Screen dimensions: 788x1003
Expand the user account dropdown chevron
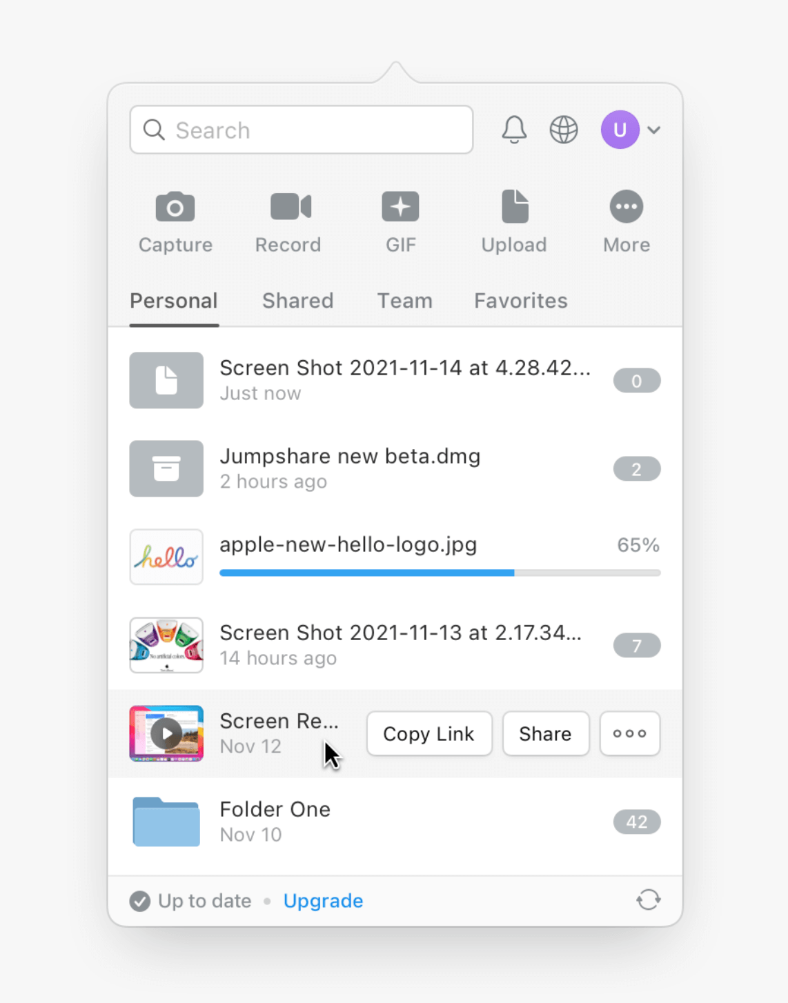click(654, 130)
